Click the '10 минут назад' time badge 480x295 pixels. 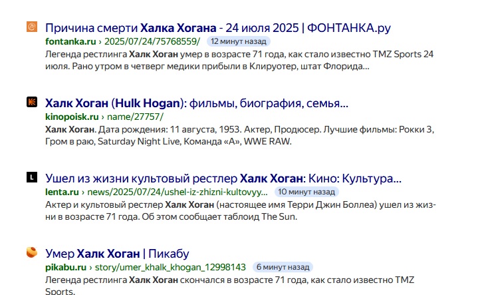(x=306, y=192)
